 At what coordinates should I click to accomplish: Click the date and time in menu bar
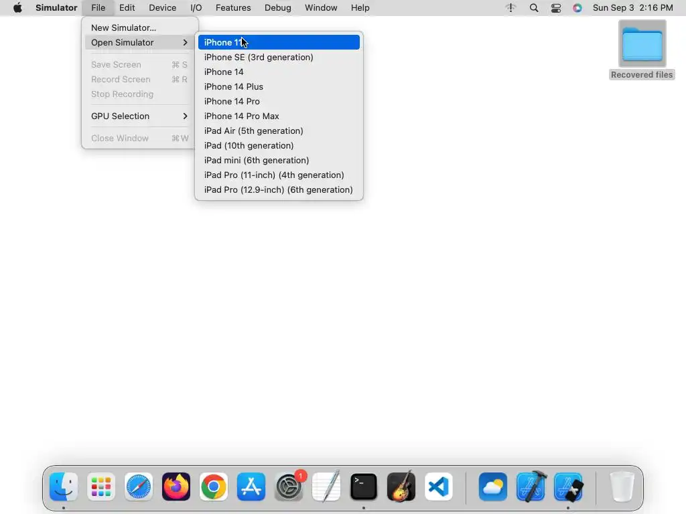coord(632,8)
